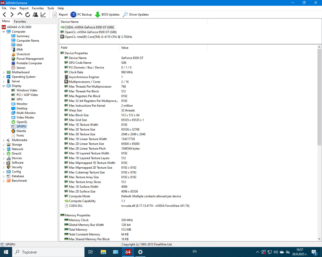This screenshot has width=322, height=257.
Task: Open the Report menu
Action: (x=24, y=8)
